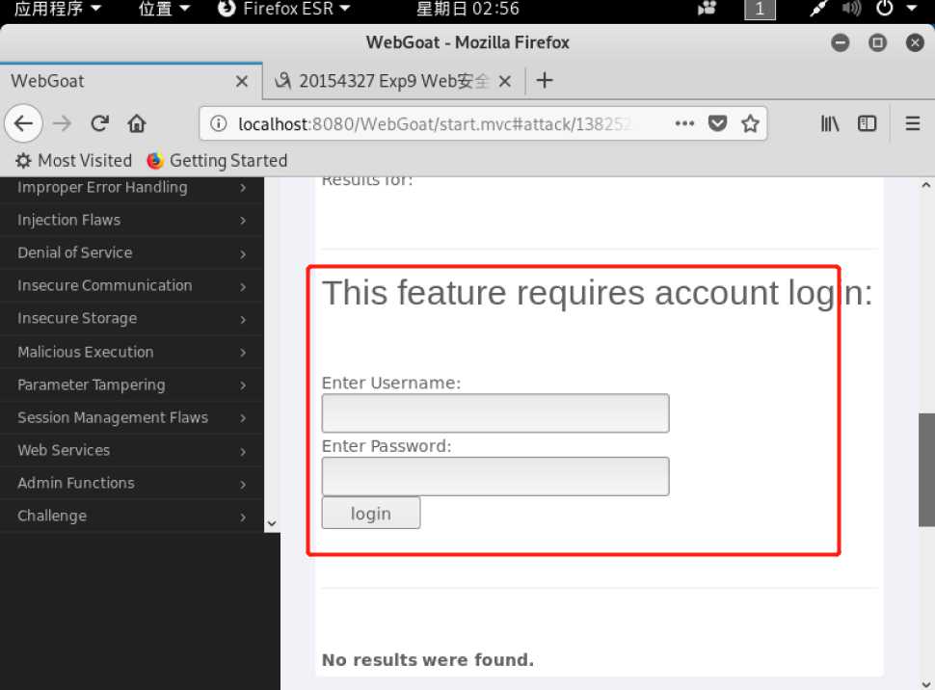Expand the Challenge category
Viewport: 935px width, 690px height.
point(131,516)
